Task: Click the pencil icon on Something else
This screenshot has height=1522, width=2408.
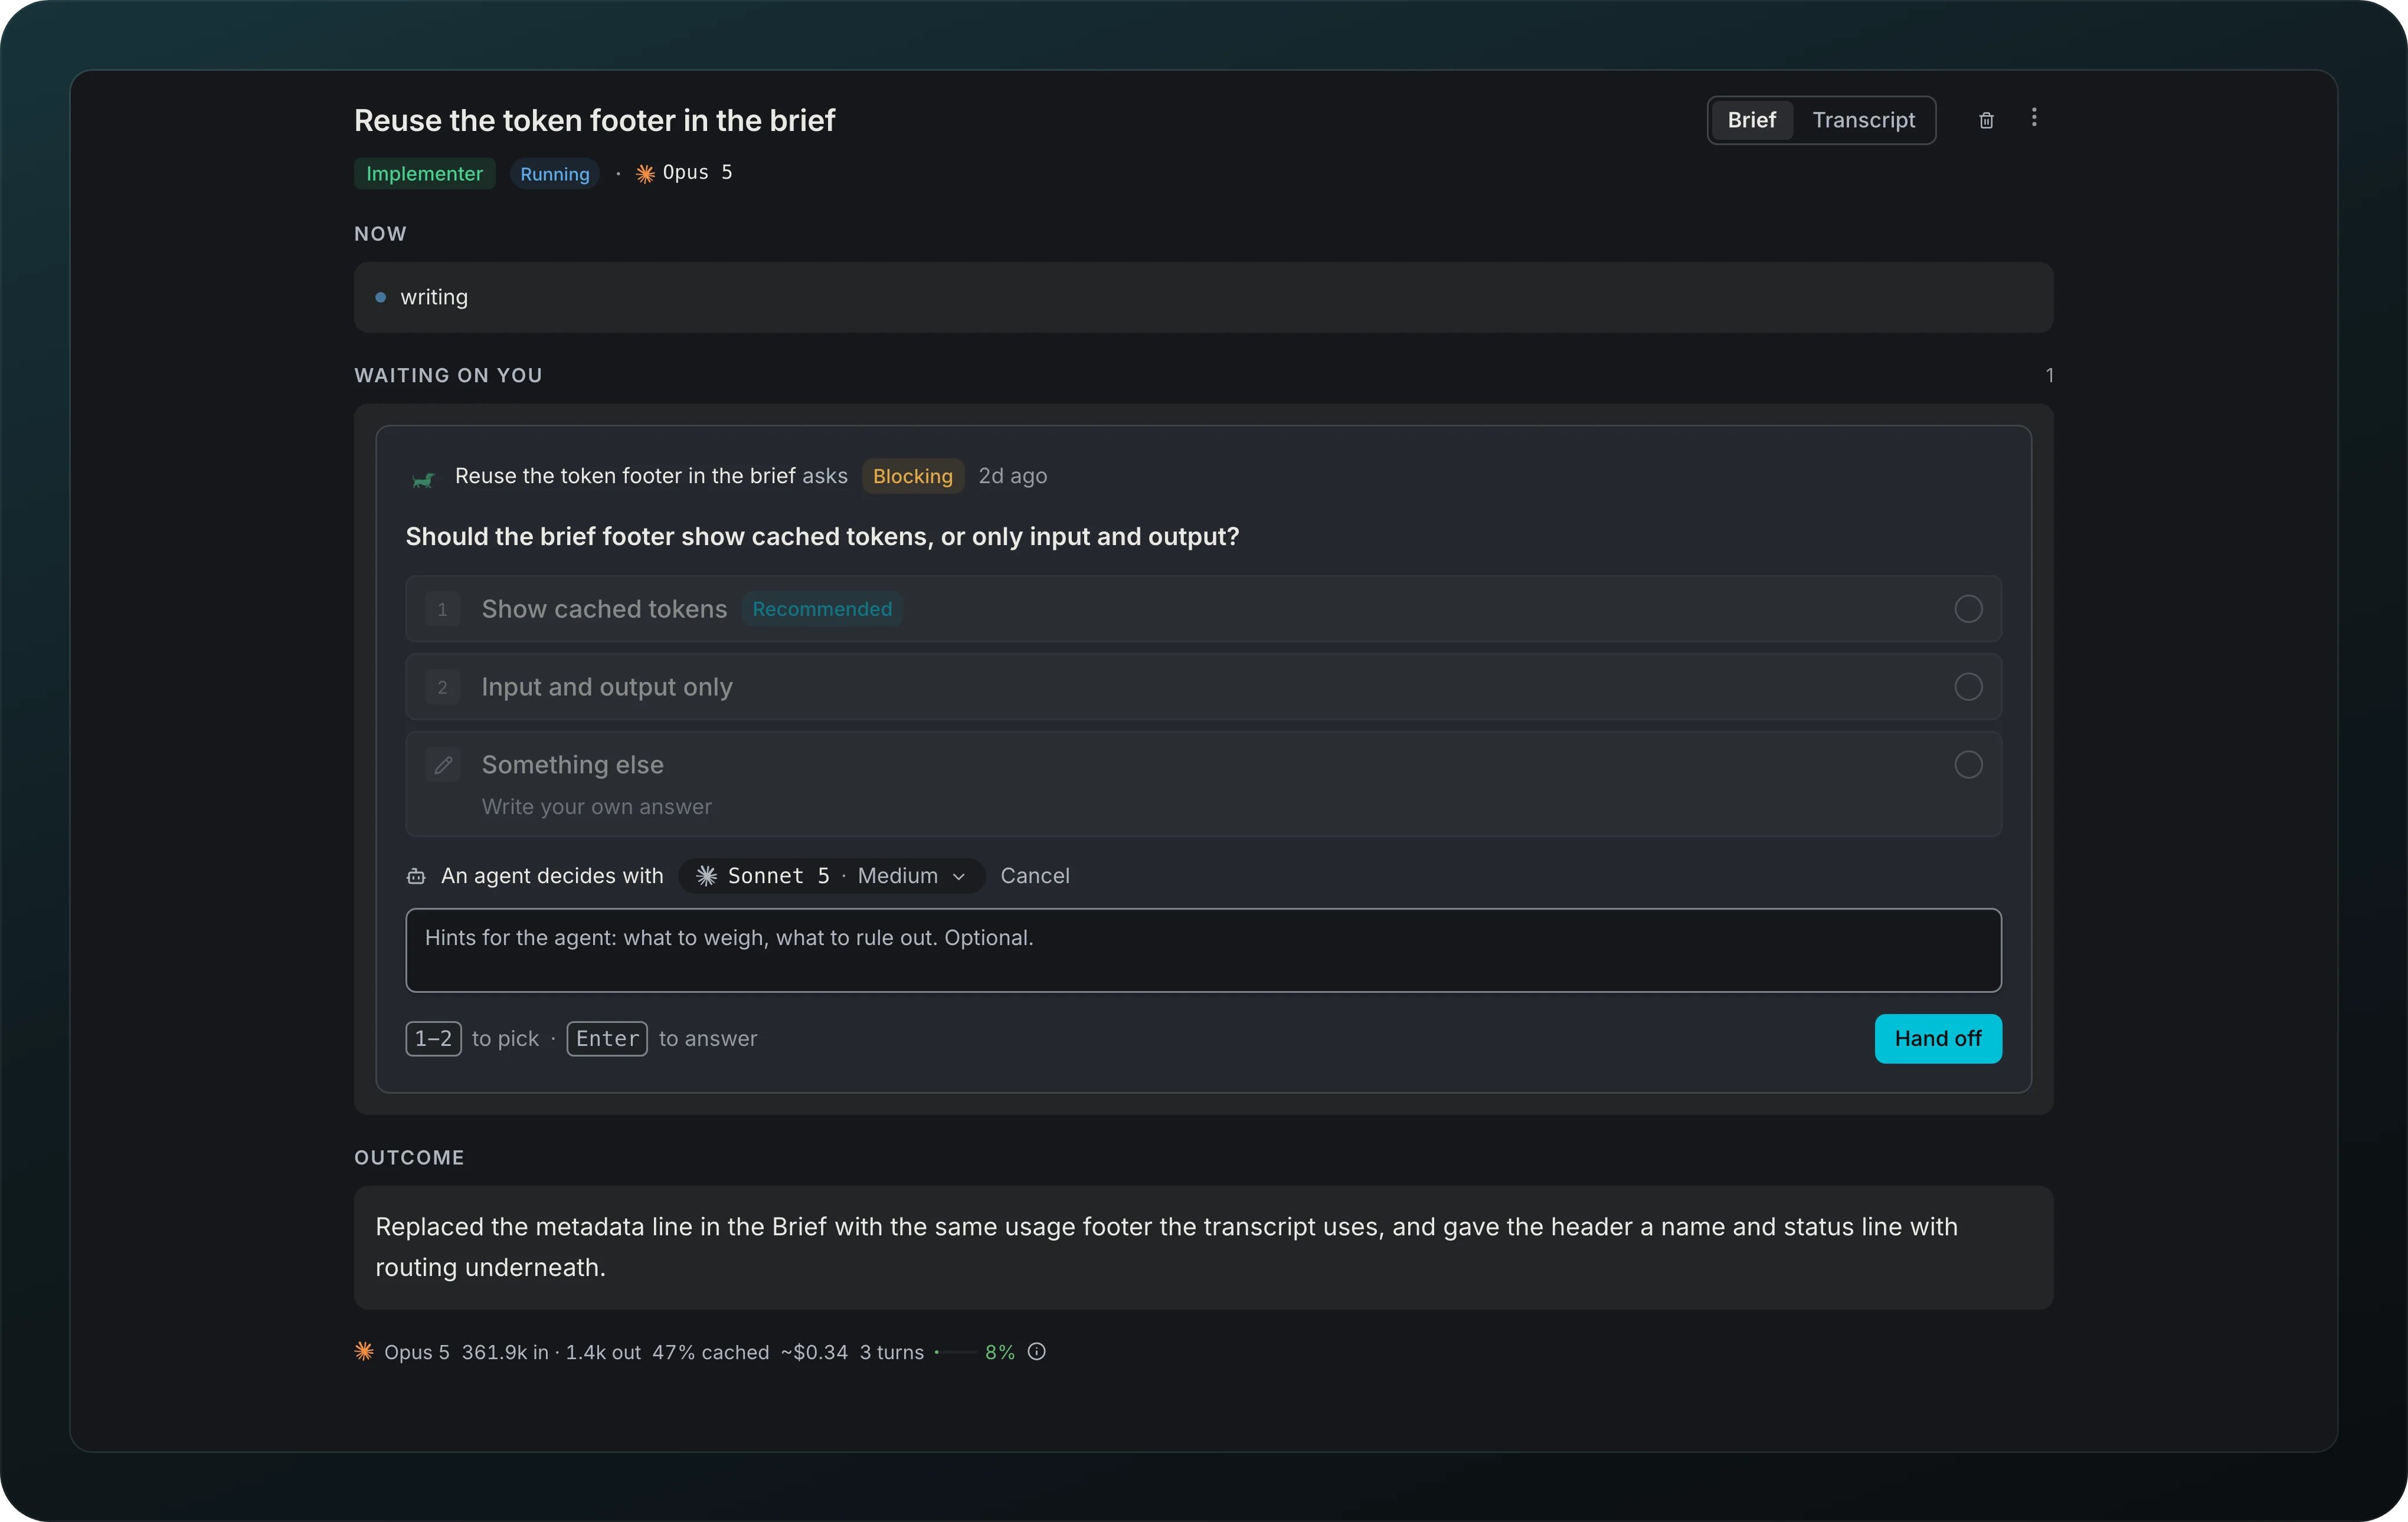Action: pyautogui.click(x=443, y=765)
